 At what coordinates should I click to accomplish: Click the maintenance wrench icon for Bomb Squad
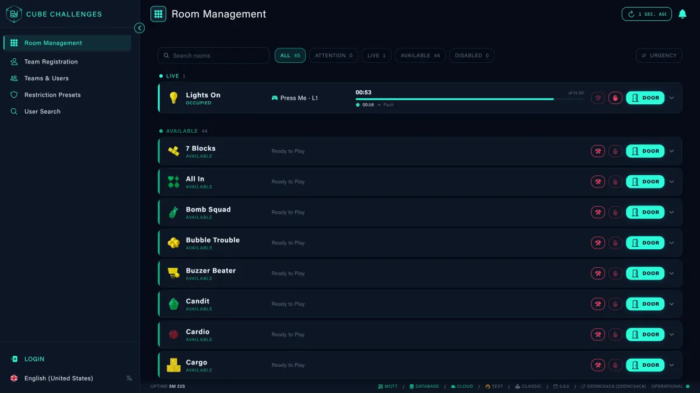pyautogui.click(x=598, y=212)
